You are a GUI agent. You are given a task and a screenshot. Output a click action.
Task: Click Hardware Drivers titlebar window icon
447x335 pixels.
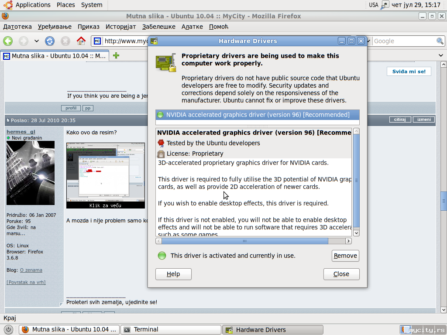154,41
